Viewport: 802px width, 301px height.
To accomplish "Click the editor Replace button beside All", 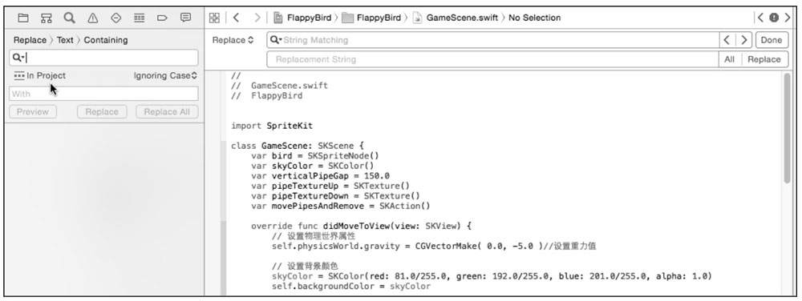I will (764, 59).
